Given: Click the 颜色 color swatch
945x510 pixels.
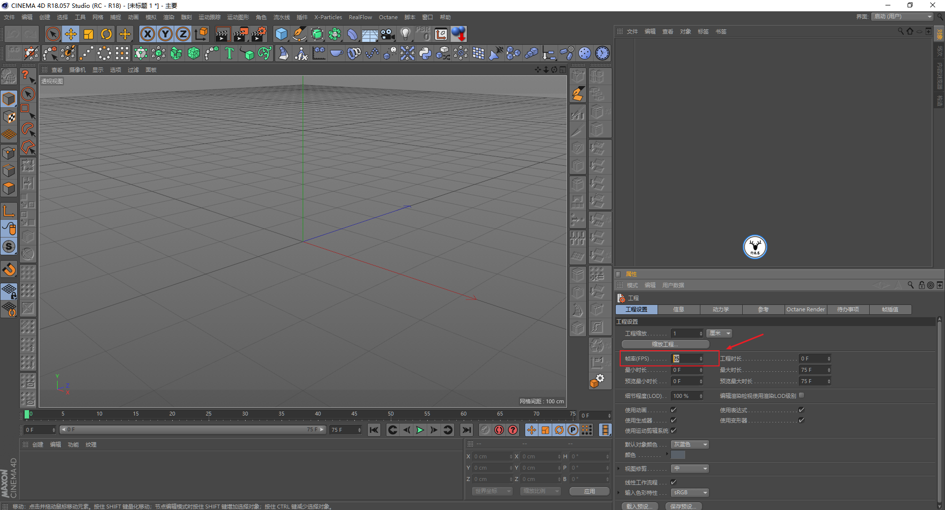Looking at the screenshot, I should pyautogui.click(x=678, y=455).
